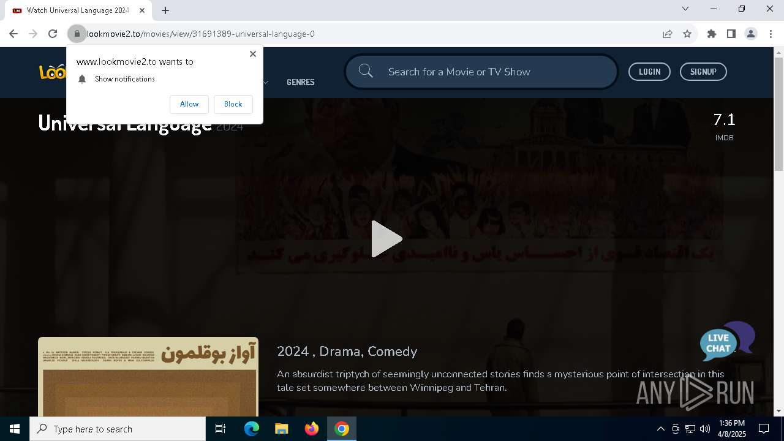This screenshot has width=784, height=441.
Task: Click the browser Back arrow
Action: (13, 34)
